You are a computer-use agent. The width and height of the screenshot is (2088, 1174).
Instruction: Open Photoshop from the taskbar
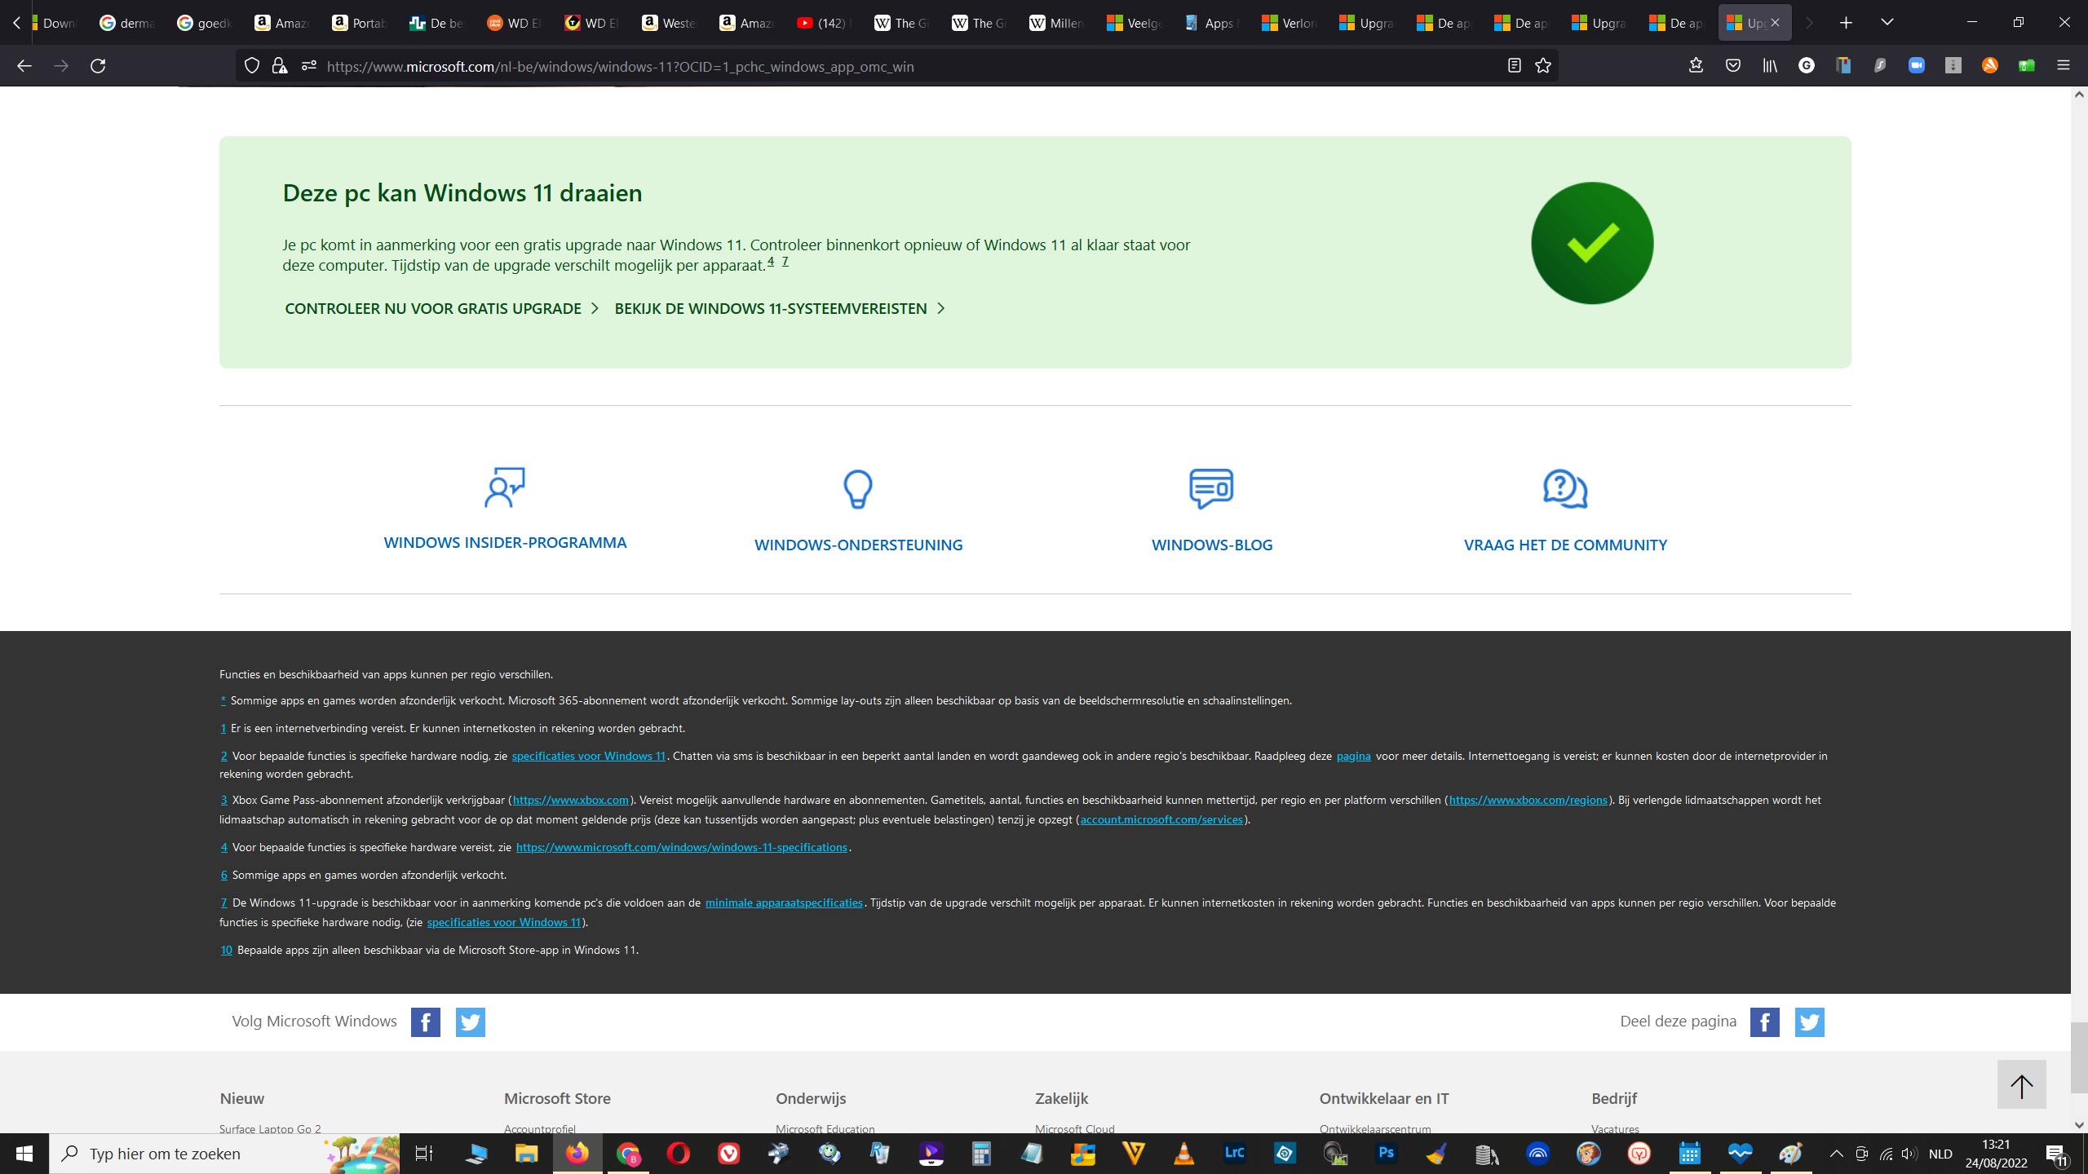(1386, 1154)
